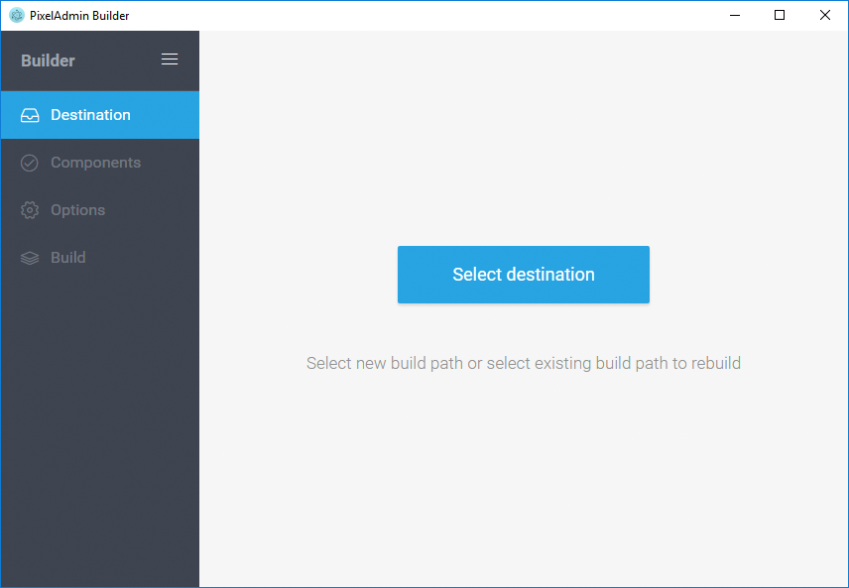Maximize the PixelAdmin Builder window

[x=780, y=15]
